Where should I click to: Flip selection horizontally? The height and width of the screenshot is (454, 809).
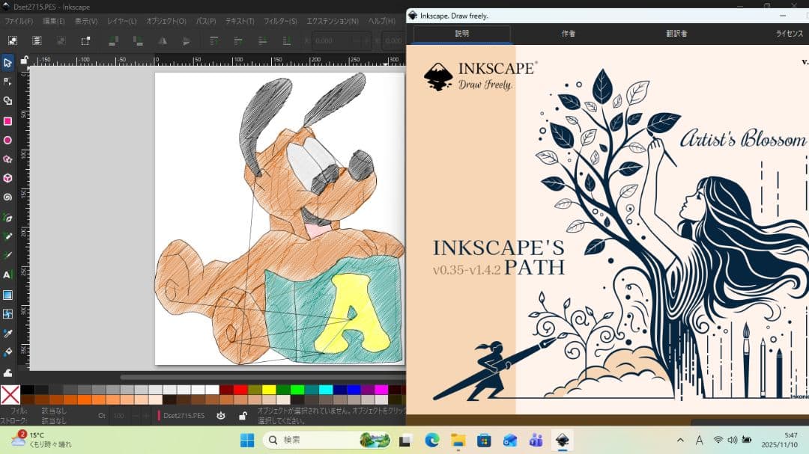click(x=162, y=40)
